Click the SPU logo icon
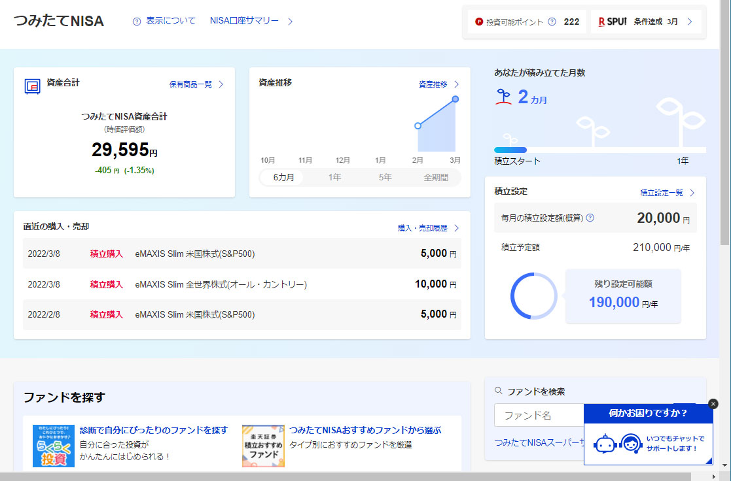Image resolution: width=731 pixels, height=481 pixels. (613, 22)
